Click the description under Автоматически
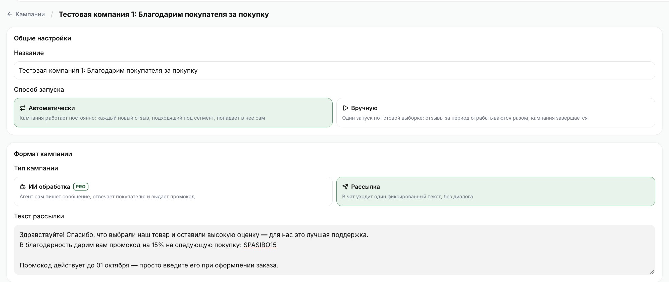Screen dimensions: 669x282 142,118
